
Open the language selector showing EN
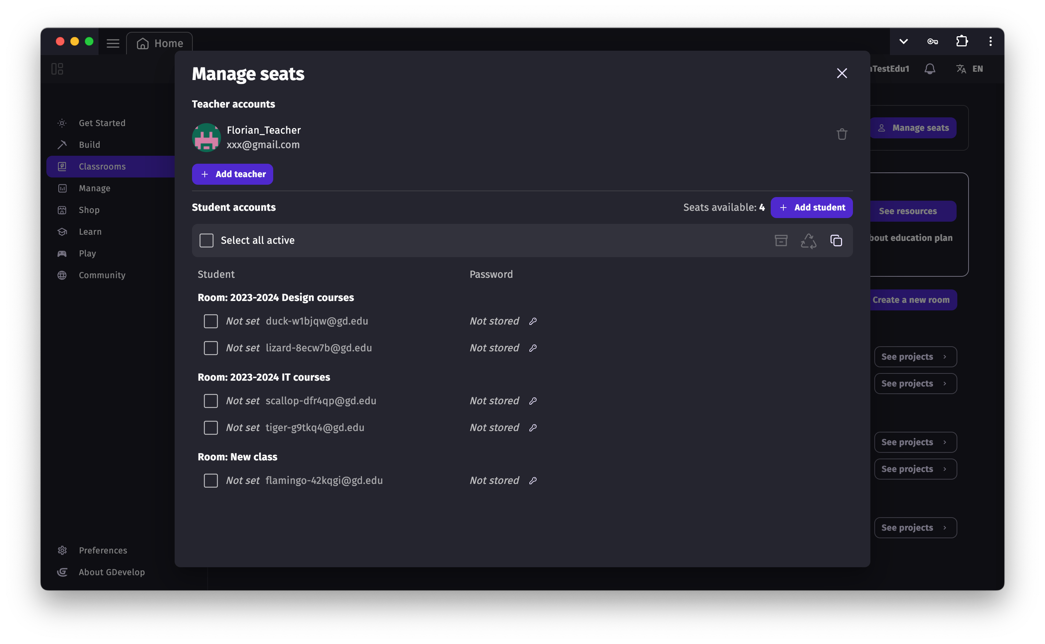point(970,68)
